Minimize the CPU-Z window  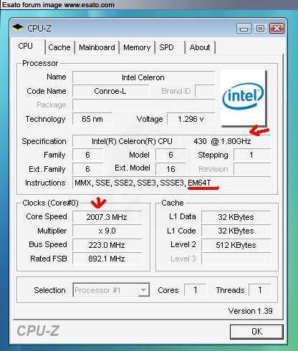coord(244,29)
